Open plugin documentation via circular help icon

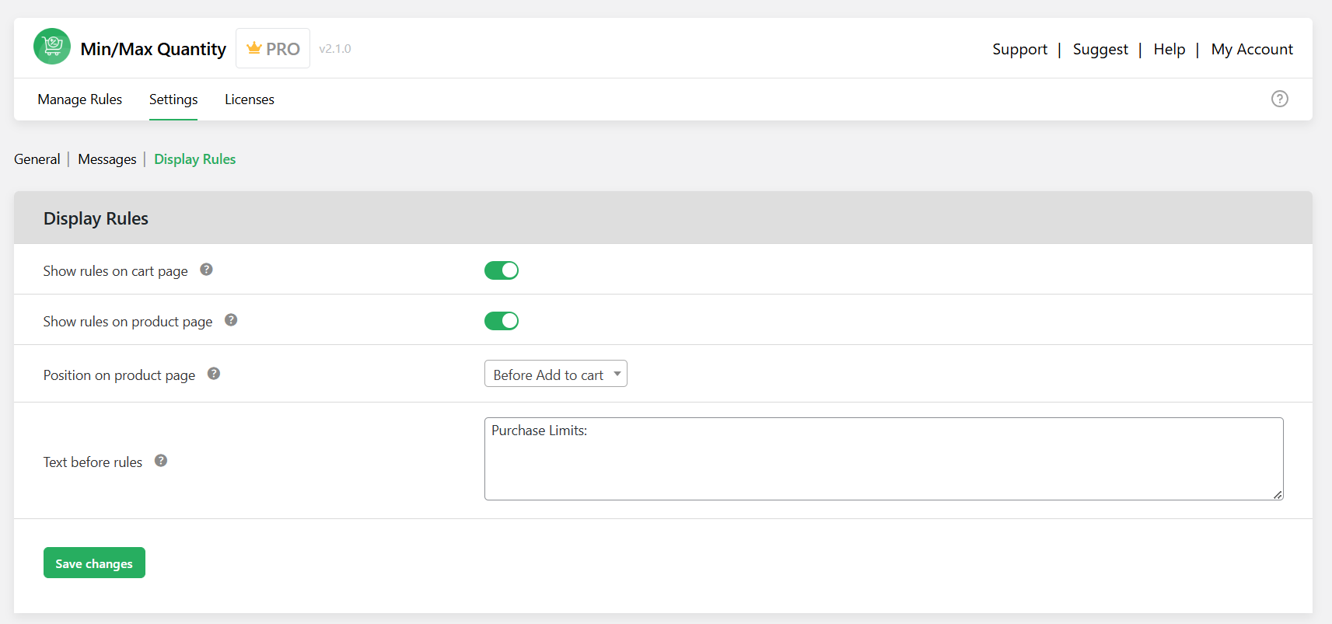click(1279, 99)
